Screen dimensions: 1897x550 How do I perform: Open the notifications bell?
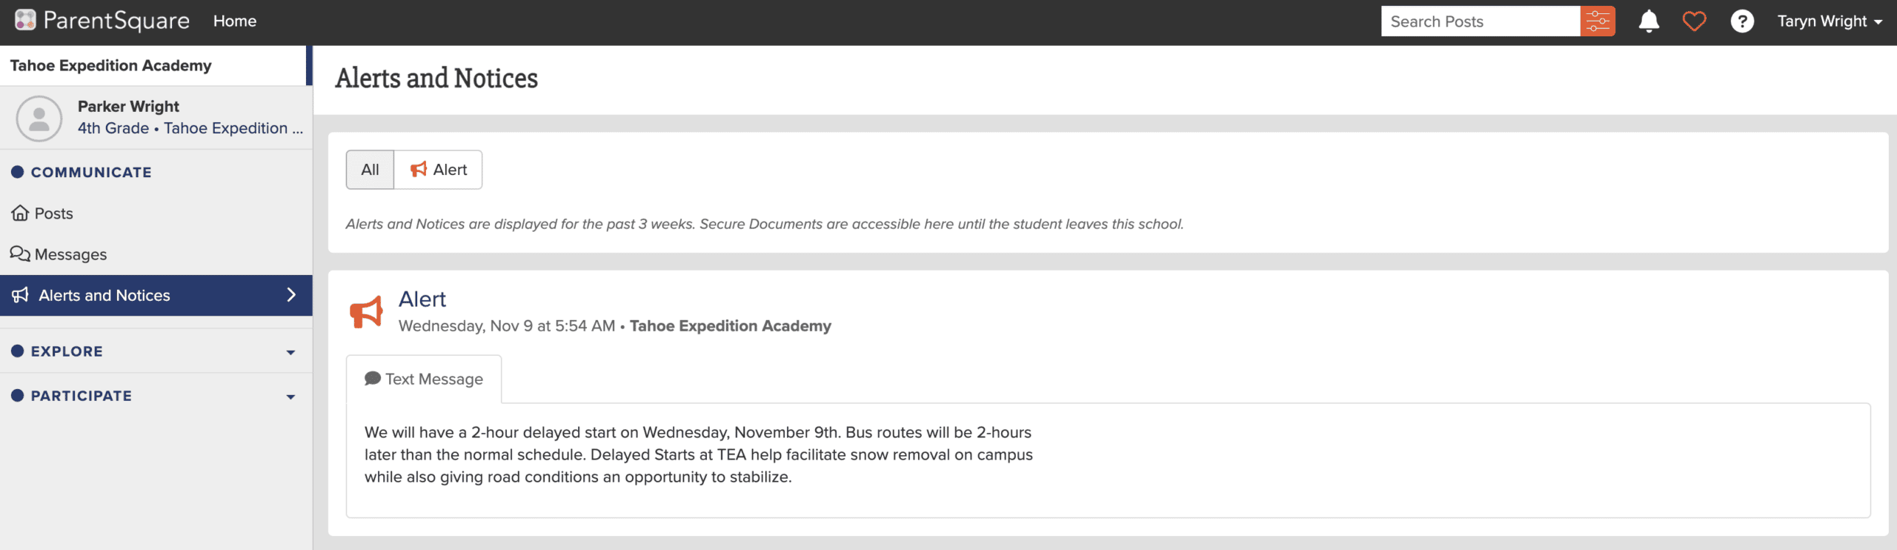click(x=1648, y=21)
